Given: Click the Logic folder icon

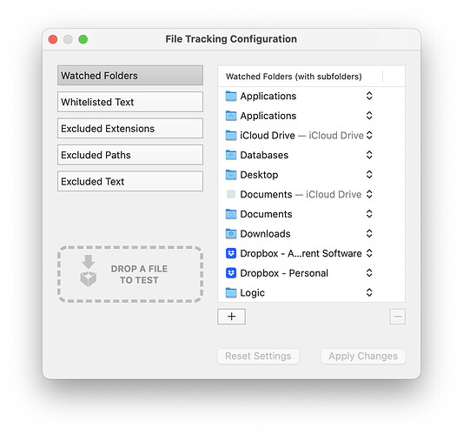Looking at the screenshot, I should tap(231, 293).
